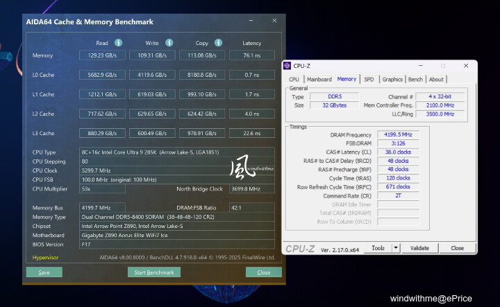Click the Write info icon in AIDA64
Image resolution: width=500 pixels, height=307 pixels.
click(x=169, y=43)
